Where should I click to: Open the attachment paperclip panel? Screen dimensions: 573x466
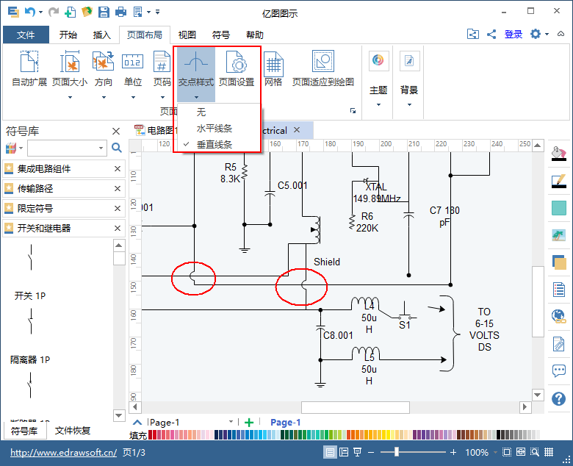pyautogui.click(x=559, y=344)
